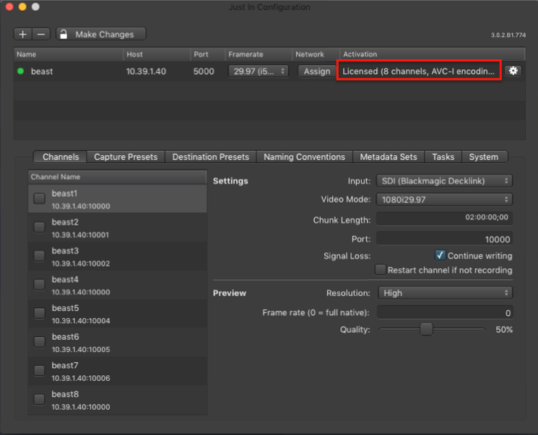
Task: Click the 50% quality value
Action: pyautogui.click(x=504, y=330)
